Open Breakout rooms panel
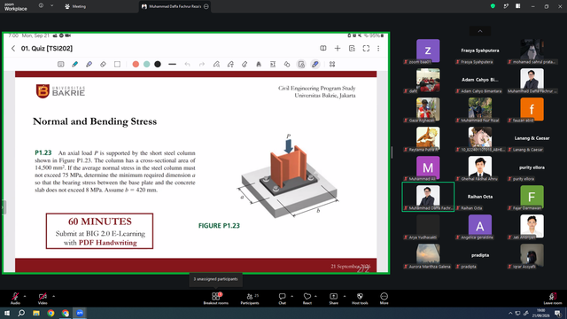 [x=216, y=299]
